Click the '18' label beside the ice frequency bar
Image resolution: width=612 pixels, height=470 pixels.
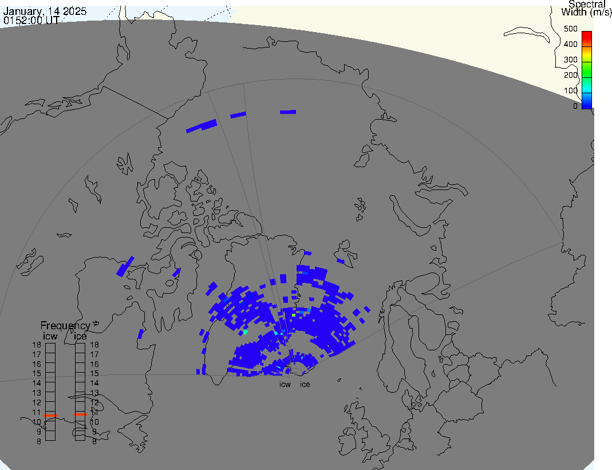pyautogui.click(x=94, y=345)
